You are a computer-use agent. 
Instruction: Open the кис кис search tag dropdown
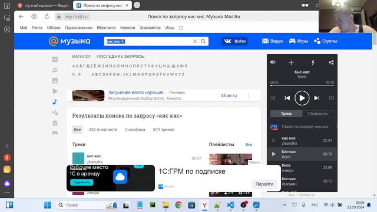115,41
